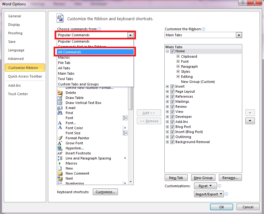This screenshot has height=214, width=264.
Task: Click the command list scroll down arrow
Action: coord(131,182)
